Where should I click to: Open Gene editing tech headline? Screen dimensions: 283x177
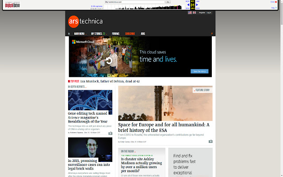coord(88,117)
